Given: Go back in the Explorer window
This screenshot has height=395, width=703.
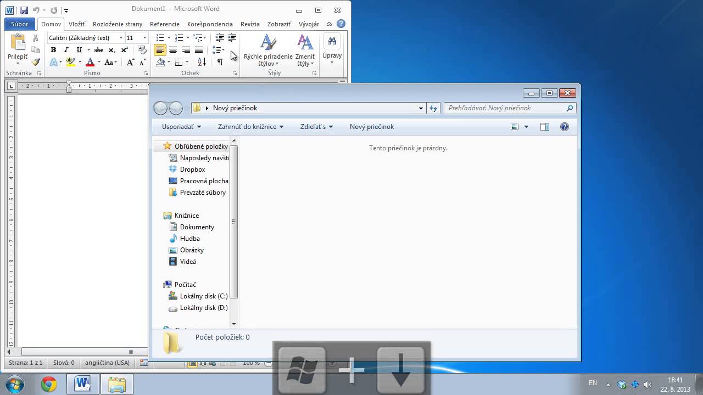Looking at the screenshot, I should pos(160,108).
